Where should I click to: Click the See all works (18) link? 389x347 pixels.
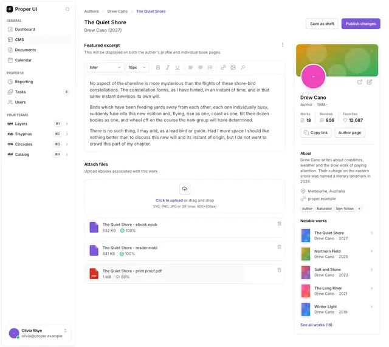(x=316, y=325)
